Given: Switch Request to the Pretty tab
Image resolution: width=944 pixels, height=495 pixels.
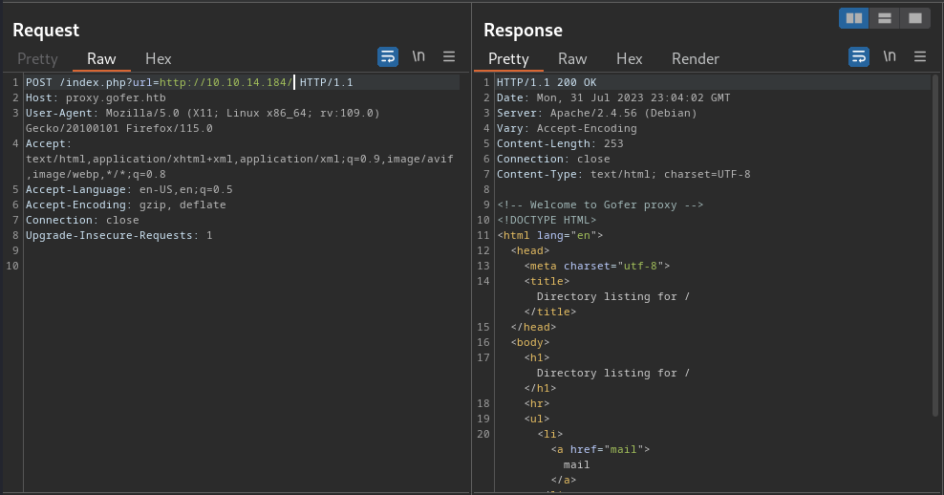Looking at the screenshot, I should (37, 59).
